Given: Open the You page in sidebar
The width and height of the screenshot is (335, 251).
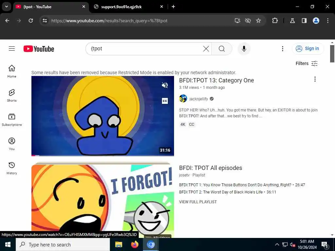Looking at the screenshot, I should (12, 144).
